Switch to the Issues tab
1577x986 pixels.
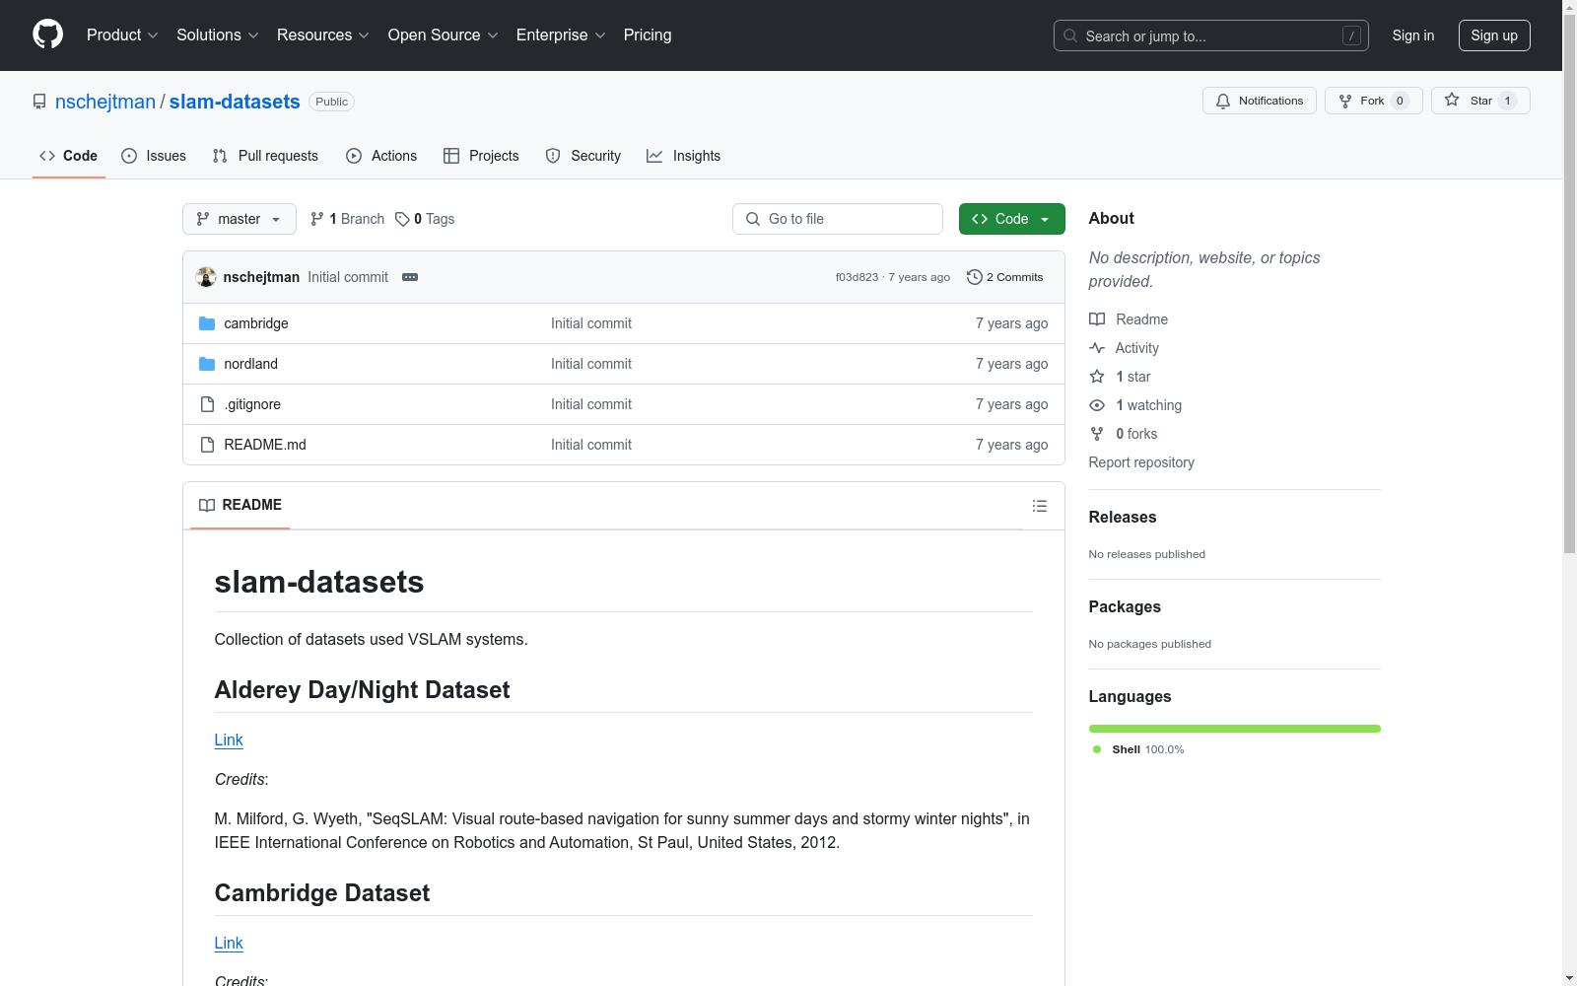pyautogui.click(x=154, y=156)
